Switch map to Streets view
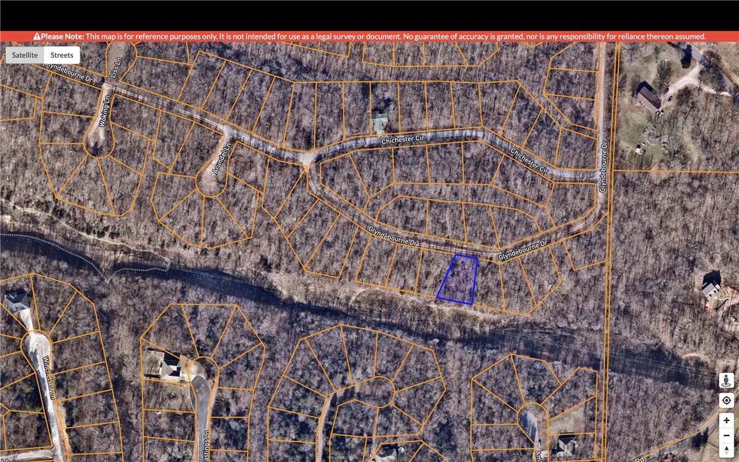The height and width of the screenshot is (462, 739). click(62, 55)
